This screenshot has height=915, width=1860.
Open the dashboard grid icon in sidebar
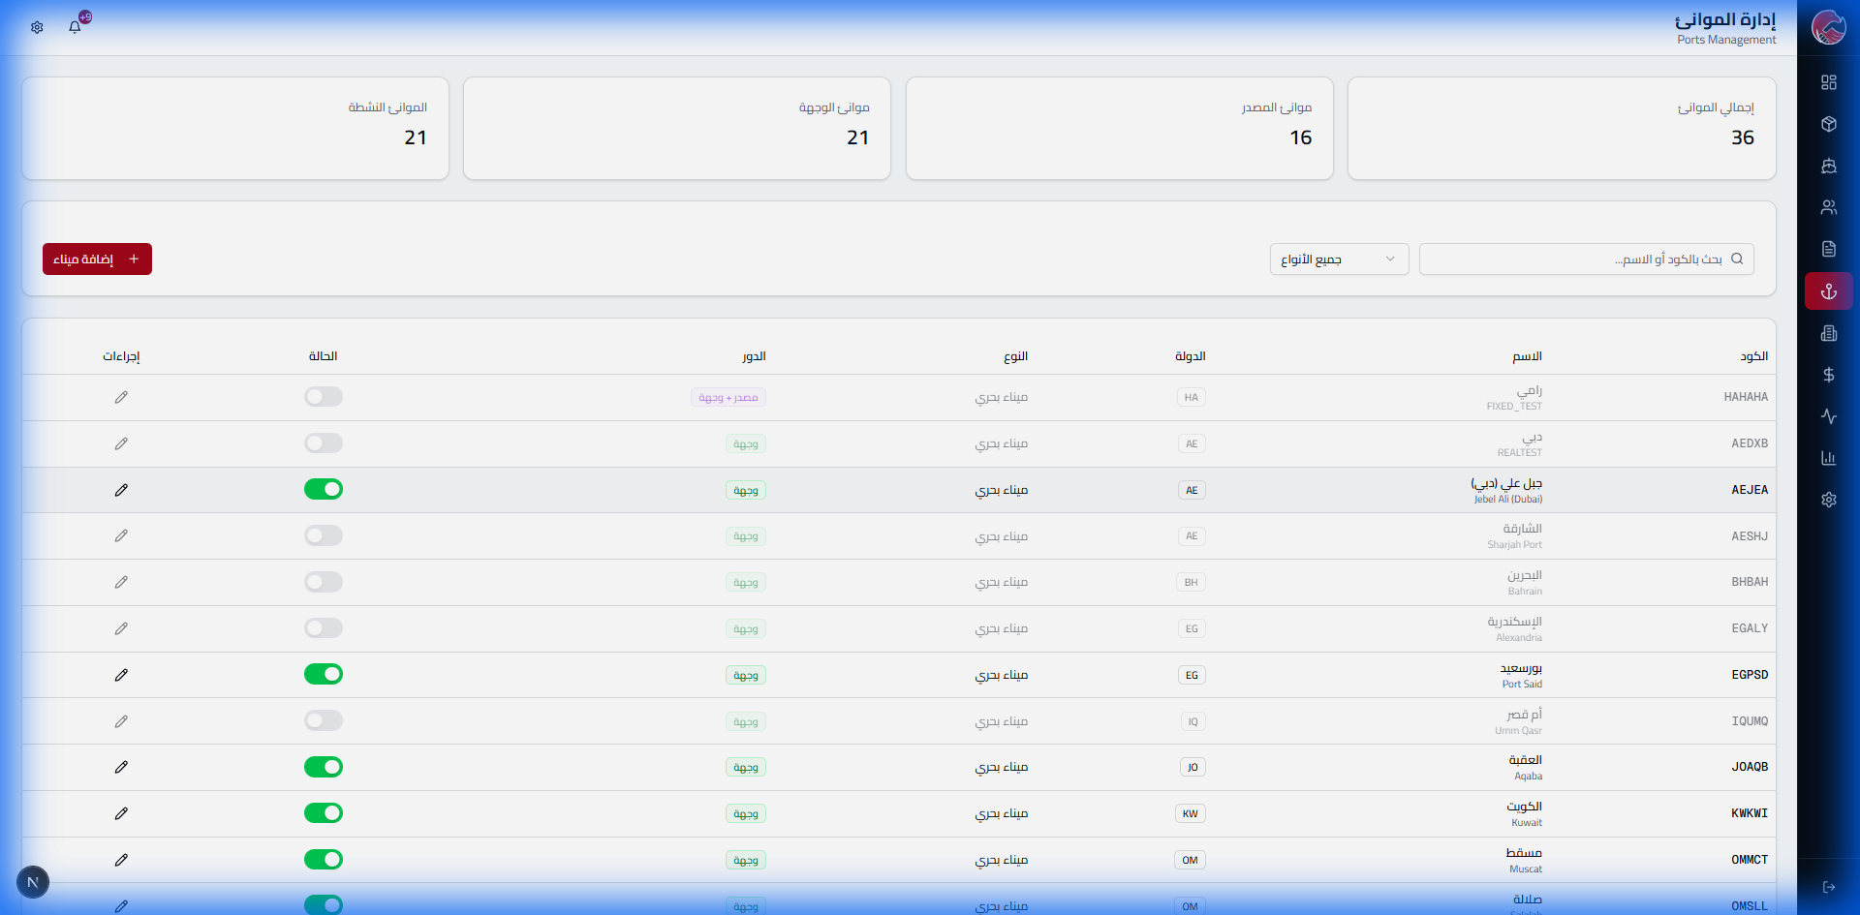point(1828,82)
